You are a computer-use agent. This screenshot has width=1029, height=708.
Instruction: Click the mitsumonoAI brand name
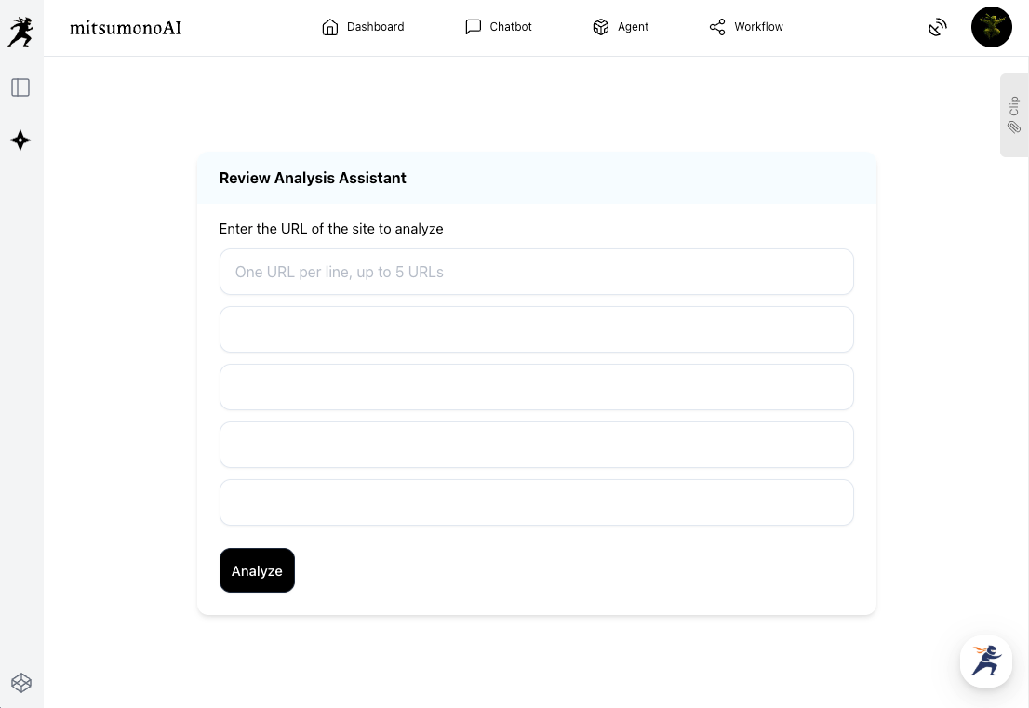click(126, 28)
